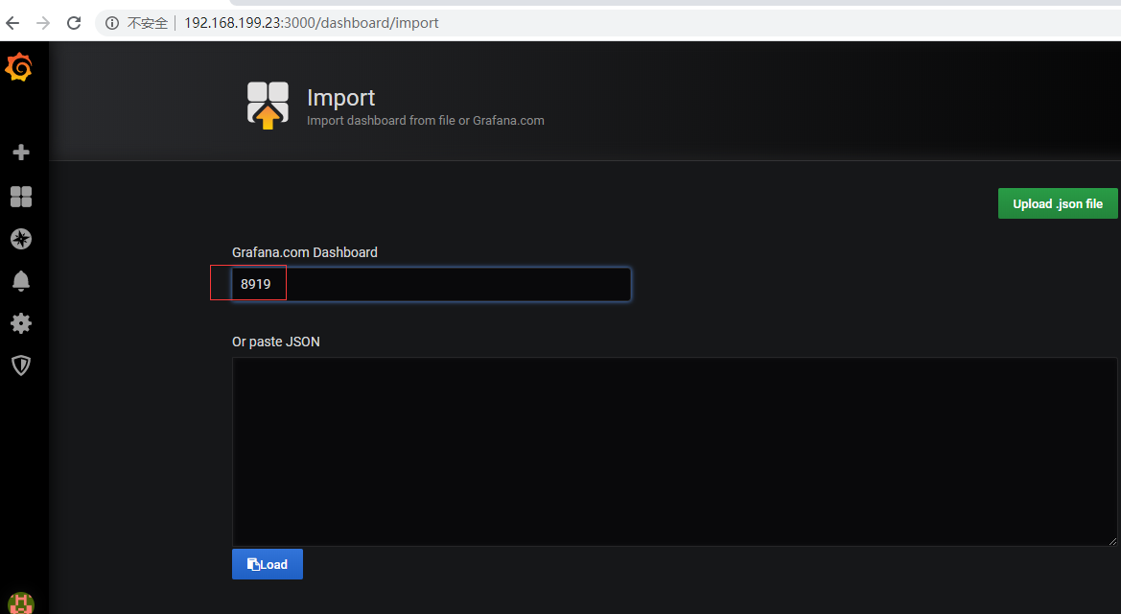
Task: Open the Configuration gear icon
Action: pos(21,323)
